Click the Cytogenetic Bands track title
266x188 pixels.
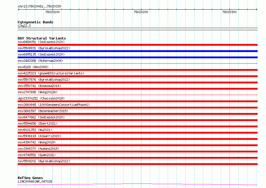pos(36,22)
